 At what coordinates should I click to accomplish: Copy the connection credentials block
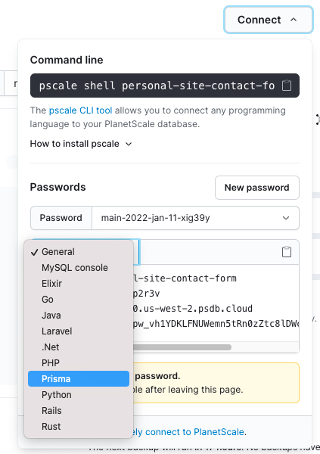click(287, 252)
